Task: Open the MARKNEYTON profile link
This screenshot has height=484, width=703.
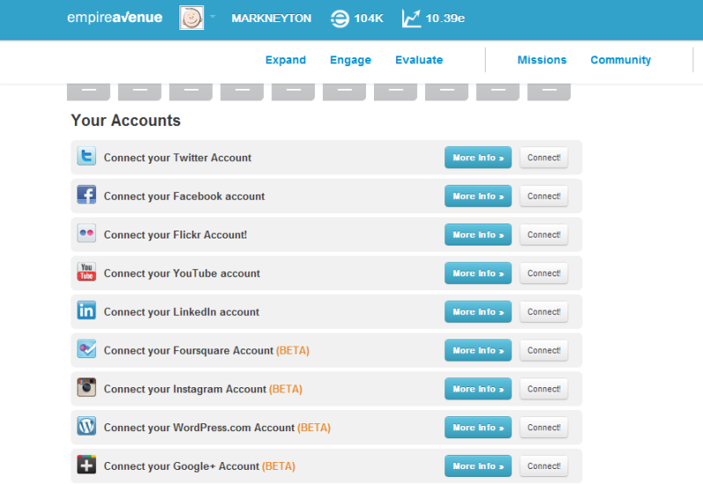Action: [271, 18]
